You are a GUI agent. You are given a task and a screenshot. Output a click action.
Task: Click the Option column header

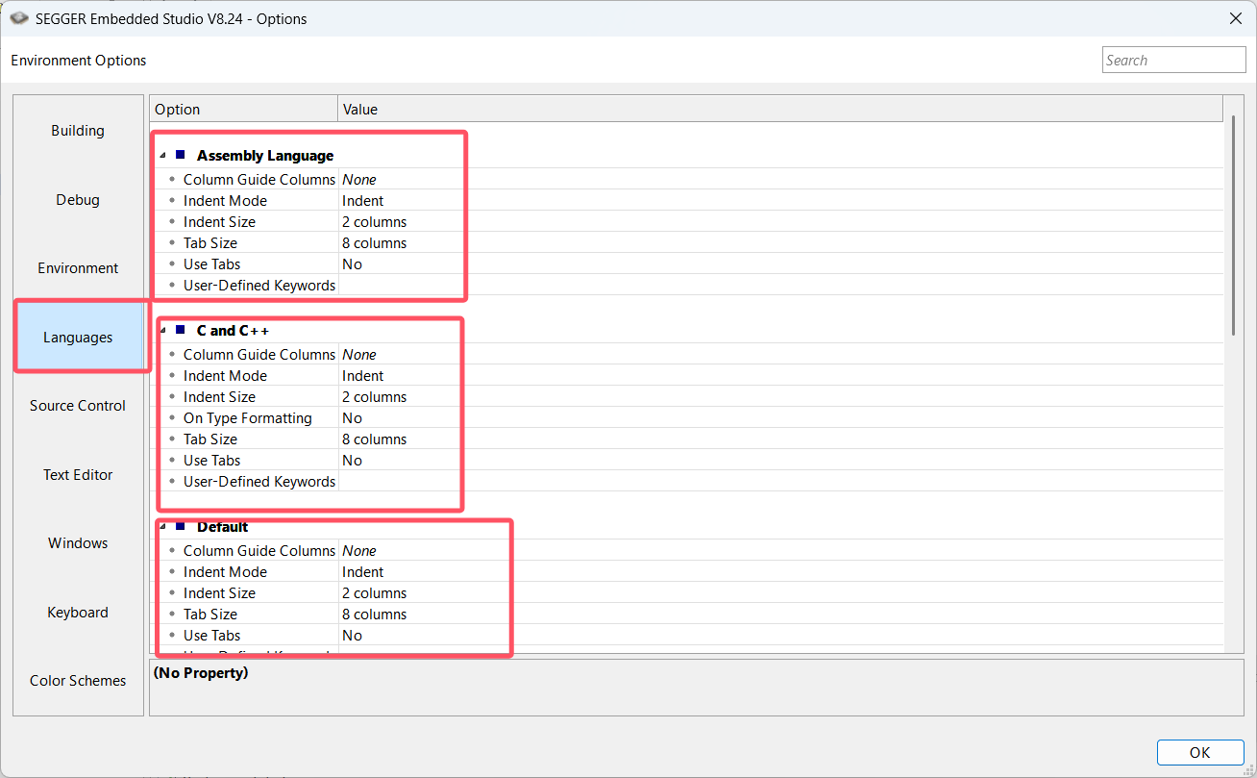243,110
